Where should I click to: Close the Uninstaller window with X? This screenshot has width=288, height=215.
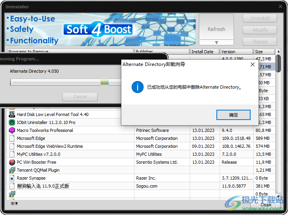(280, 6)
